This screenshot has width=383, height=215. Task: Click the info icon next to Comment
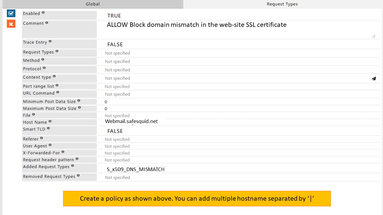tap(47, 23)
